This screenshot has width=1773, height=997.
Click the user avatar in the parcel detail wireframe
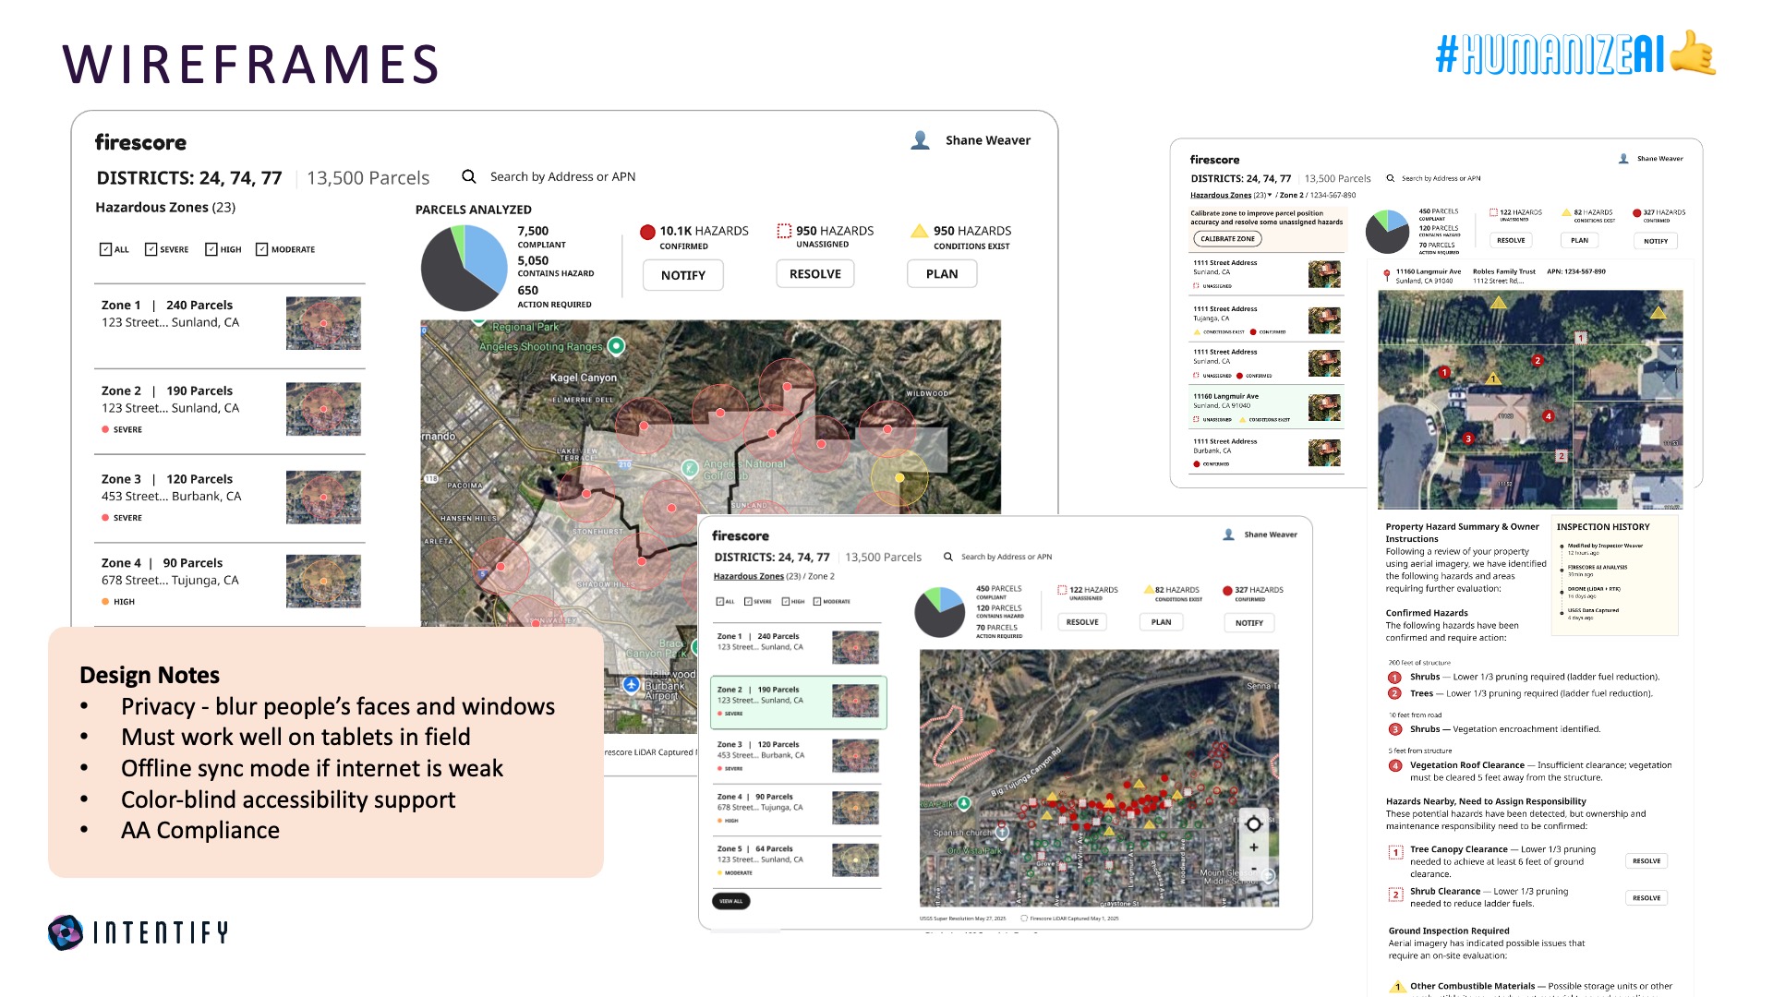tap(1623, 159)
